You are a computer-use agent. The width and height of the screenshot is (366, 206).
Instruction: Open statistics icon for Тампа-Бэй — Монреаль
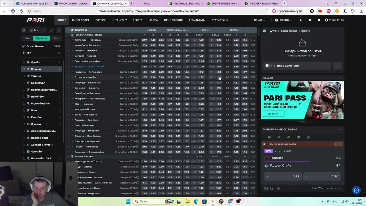138,40
